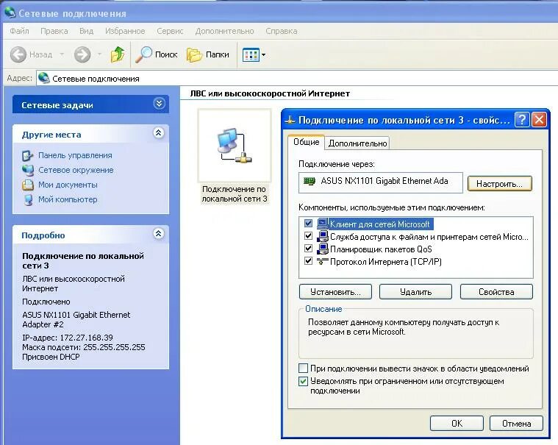Viewport: 558px width, 445px height.
Task: Open the Сервис menu
Action: 170,31
